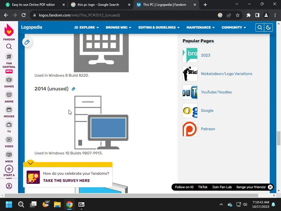
Task: Open the Wikis book icon
Action: pyautogui.click(x=9, y=155)
